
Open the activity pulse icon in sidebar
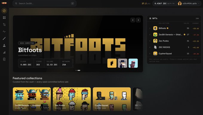point(4,31)
